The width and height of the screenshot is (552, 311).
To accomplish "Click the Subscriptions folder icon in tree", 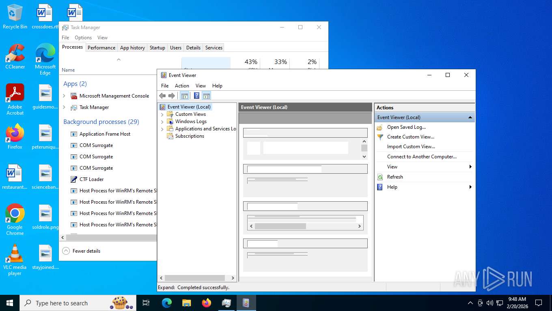I will click(170, 136).
